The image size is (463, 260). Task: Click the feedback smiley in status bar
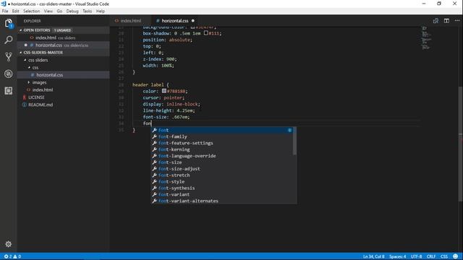[455, 256]
